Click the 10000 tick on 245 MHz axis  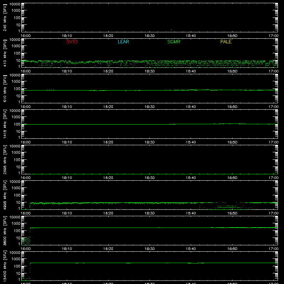(15, 4)
